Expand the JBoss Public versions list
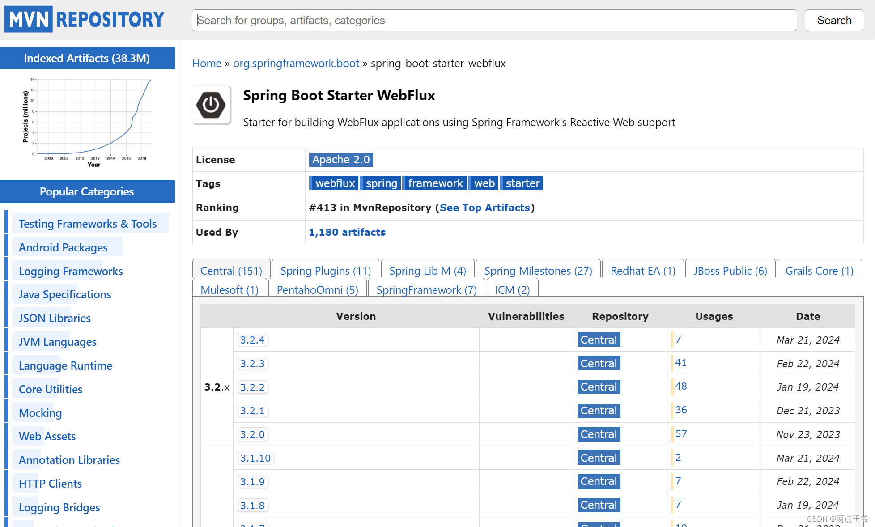 pos(731,270)
